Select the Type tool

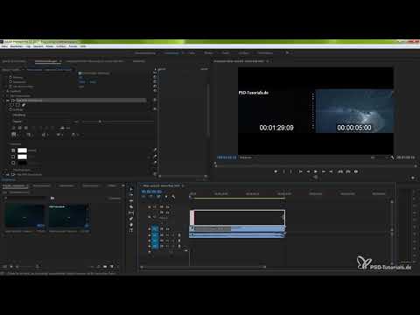[x=131, y=231]
